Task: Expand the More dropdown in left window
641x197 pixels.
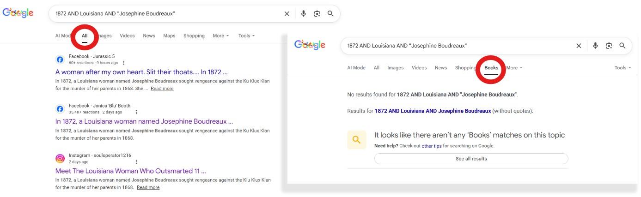Action: tap(220, 36)
